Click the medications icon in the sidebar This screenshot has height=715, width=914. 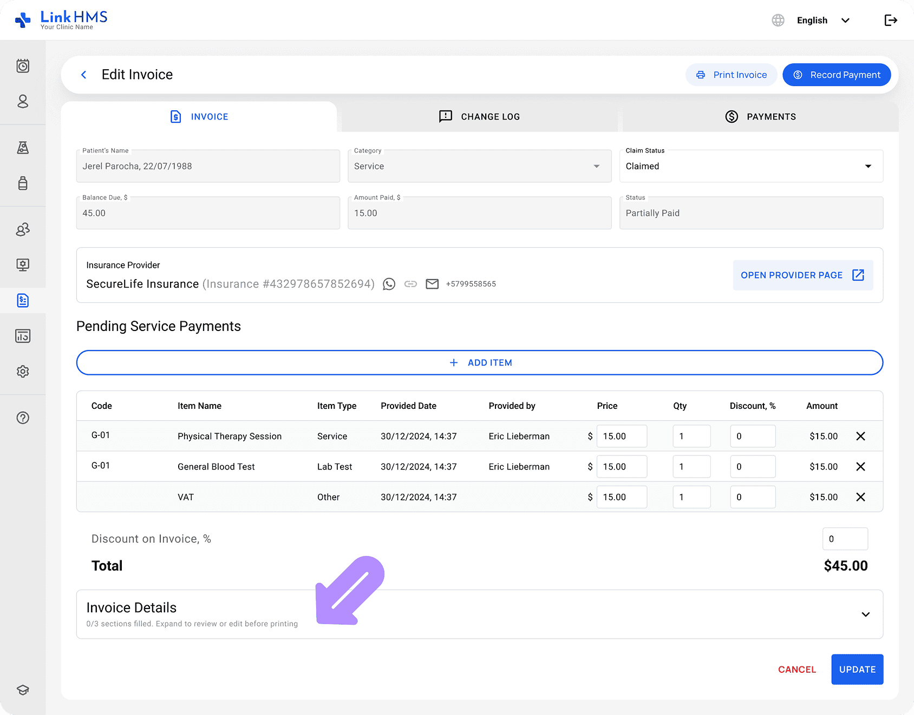pyautogui.click(x=23, y=183)
